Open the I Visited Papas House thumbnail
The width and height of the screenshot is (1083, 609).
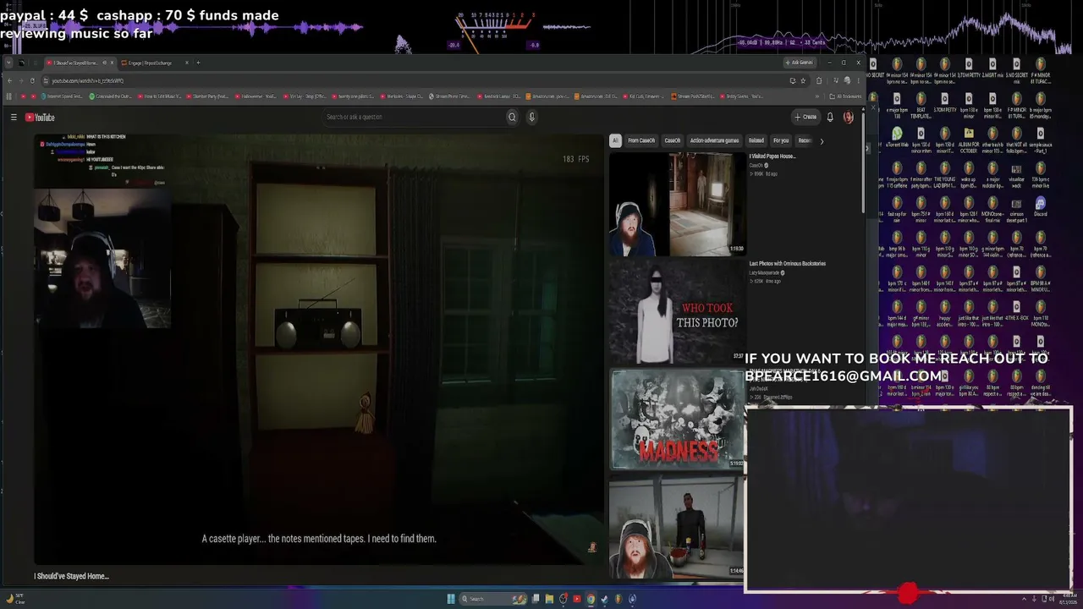(x=677, y=205)
